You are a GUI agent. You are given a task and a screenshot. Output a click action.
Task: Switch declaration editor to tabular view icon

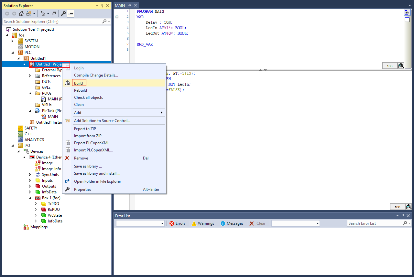[x=407, y=20]
